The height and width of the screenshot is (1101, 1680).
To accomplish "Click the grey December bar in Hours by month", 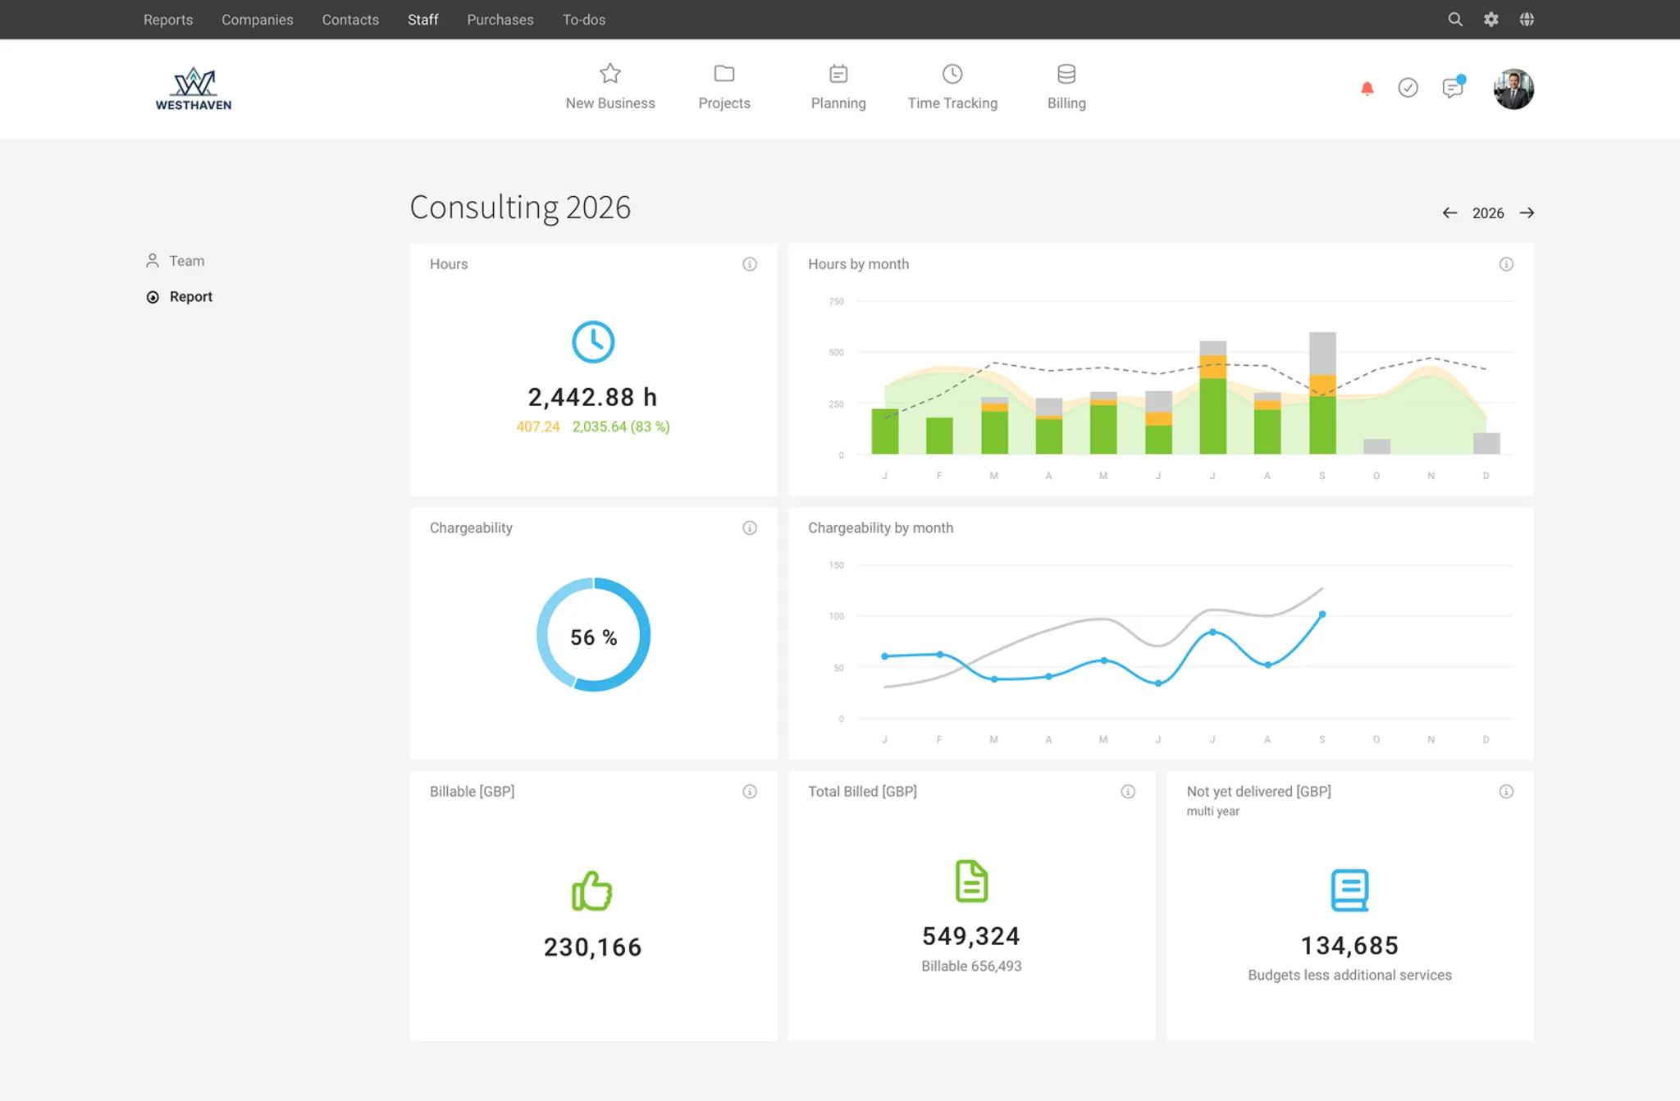I will click(1486, 443).
